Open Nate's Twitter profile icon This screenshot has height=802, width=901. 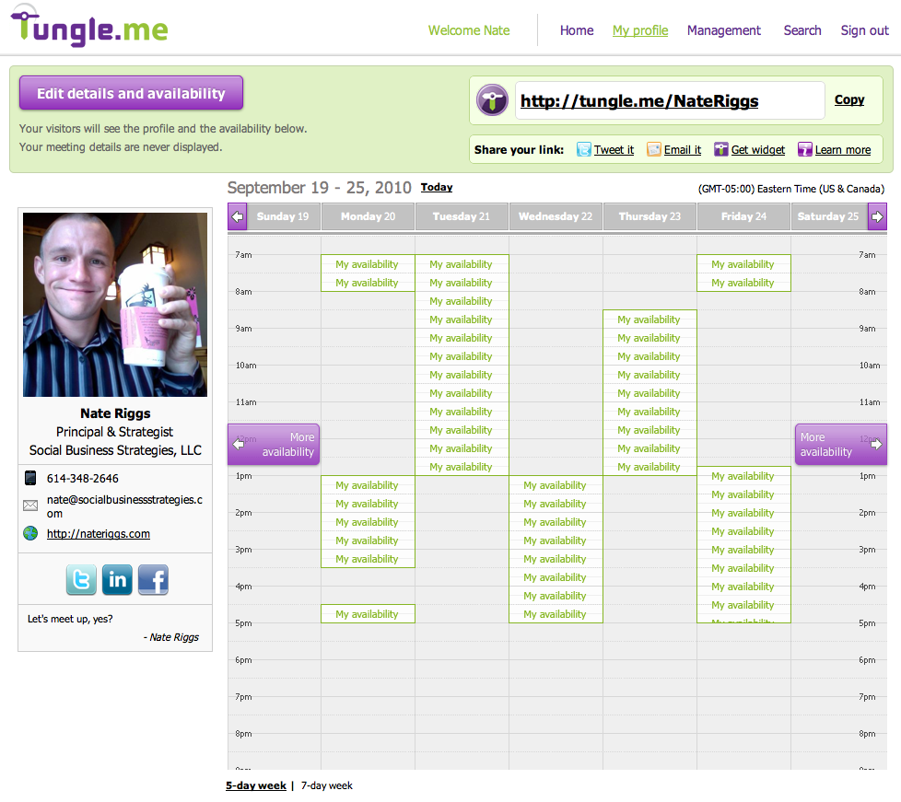[x=80, y=580]
